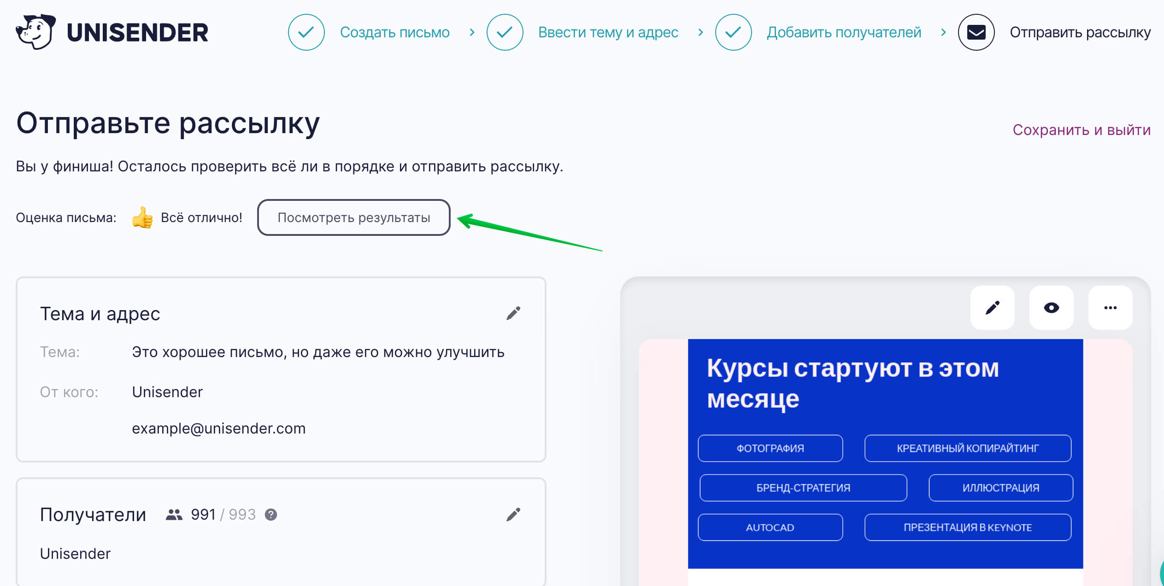
Task: Click sender address example@unisender.com
Action: pyautogui.click(x=218, y=428)
